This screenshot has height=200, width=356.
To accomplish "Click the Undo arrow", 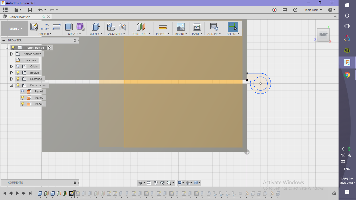I will point(40,10).
